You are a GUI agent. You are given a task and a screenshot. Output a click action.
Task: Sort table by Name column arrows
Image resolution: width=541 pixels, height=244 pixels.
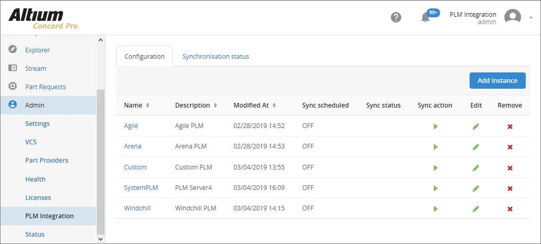coord(147,105)
